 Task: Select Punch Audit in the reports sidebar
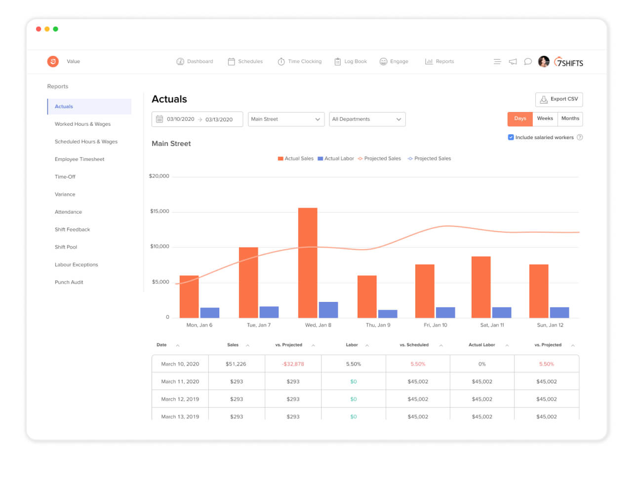coord(69,282)
